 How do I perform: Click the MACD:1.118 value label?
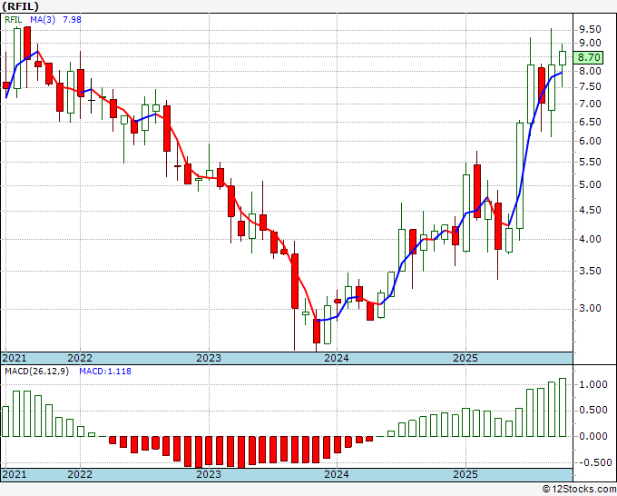[x=105, y=372]
